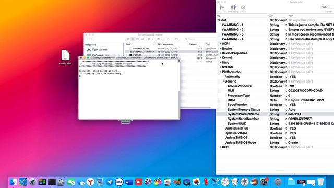Toggle UpdateDataHub boolean YES value
The width and height of the screenshot is (334, 188).
293,128
